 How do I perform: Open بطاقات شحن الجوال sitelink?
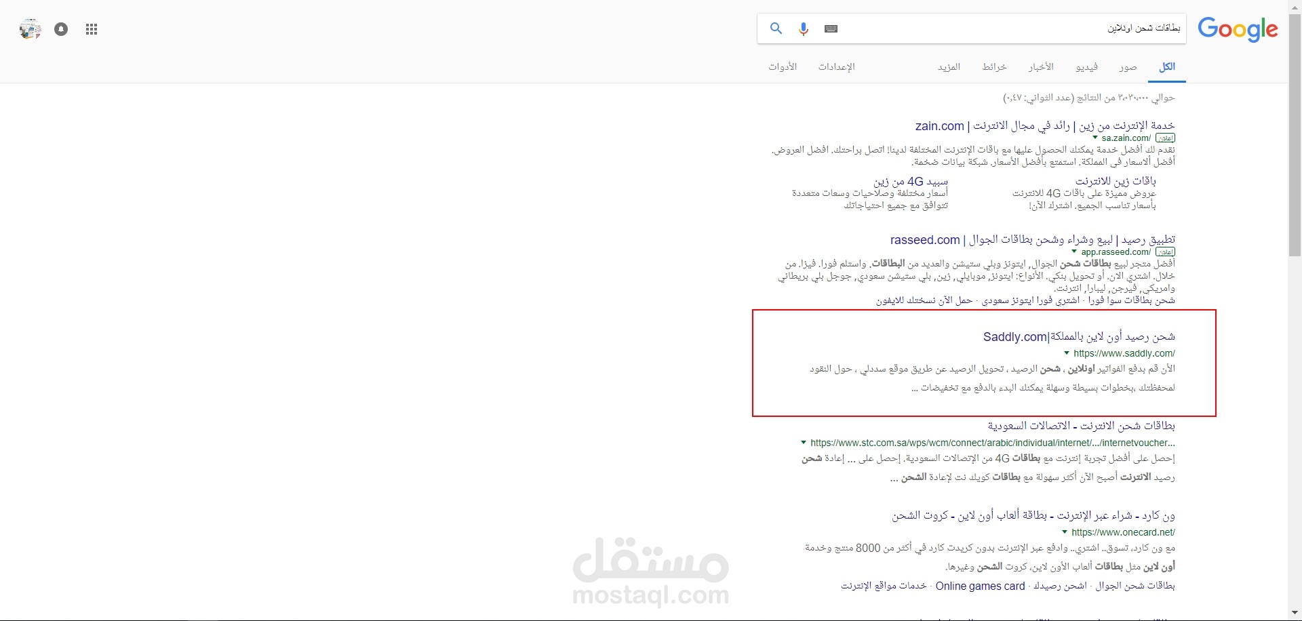(x=1135, y=586)
